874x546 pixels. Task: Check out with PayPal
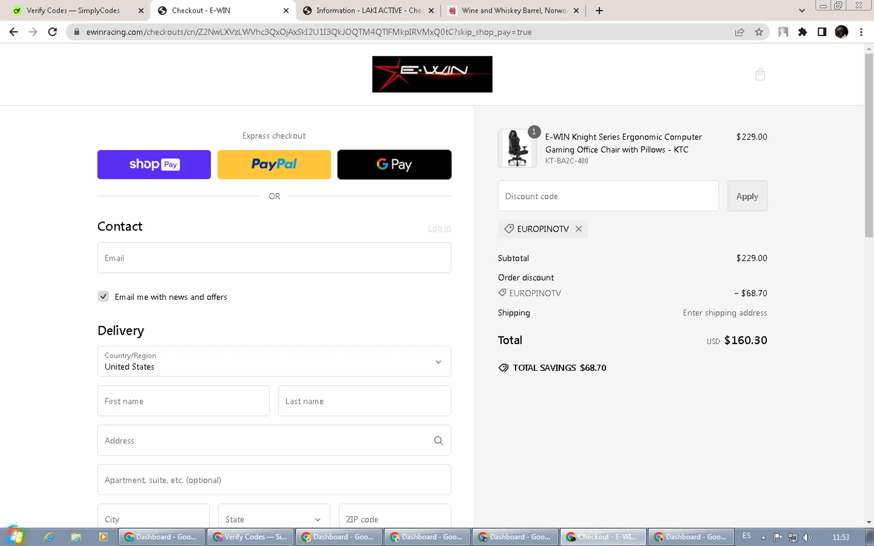tap(274, 165)
